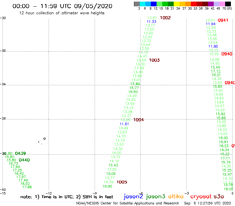Click the time marker '1005'
The image size is (235, 206).
pos(122,182)
